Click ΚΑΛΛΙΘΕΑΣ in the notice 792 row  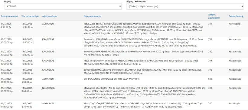(48, 70)
